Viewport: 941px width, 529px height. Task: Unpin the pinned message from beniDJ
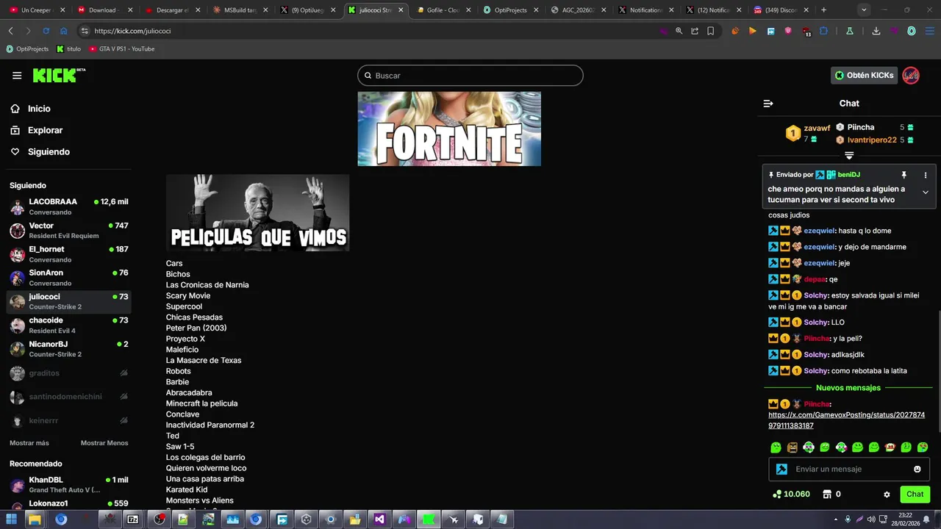pyautogui.click(x=904, y=175)
